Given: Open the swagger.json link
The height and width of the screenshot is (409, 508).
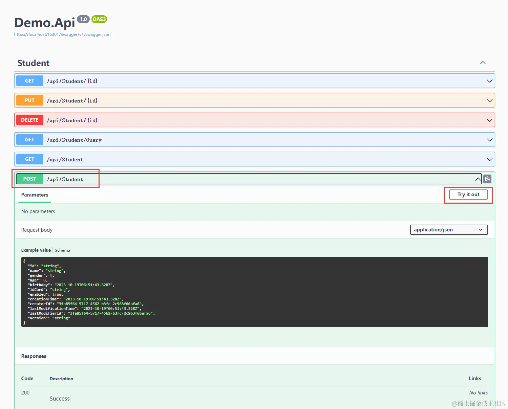Looking at the screenshot, I should click(x=62, y=35).
